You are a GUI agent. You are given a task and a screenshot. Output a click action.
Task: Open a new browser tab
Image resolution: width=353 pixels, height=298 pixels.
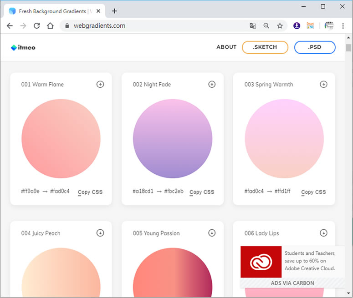pyautogui.click(x=114, y=11)
